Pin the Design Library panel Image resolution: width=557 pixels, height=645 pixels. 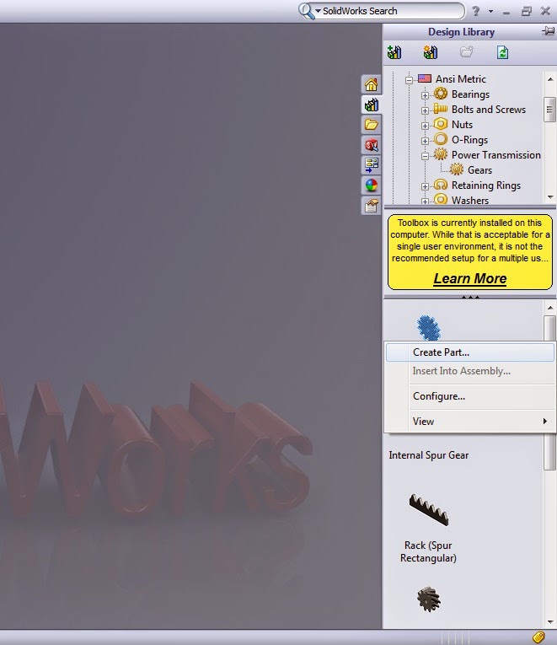tap(548, 31)
